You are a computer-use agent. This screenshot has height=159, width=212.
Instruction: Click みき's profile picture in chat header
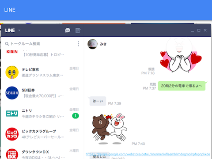pyautogui.click(x=92, y=44)
